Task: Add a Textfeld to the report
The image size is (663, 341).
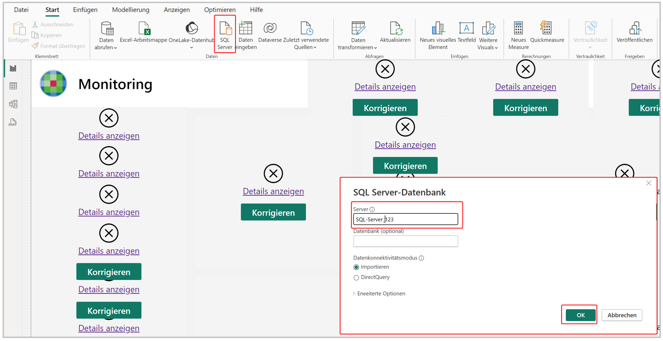Action: click(467, 33)
